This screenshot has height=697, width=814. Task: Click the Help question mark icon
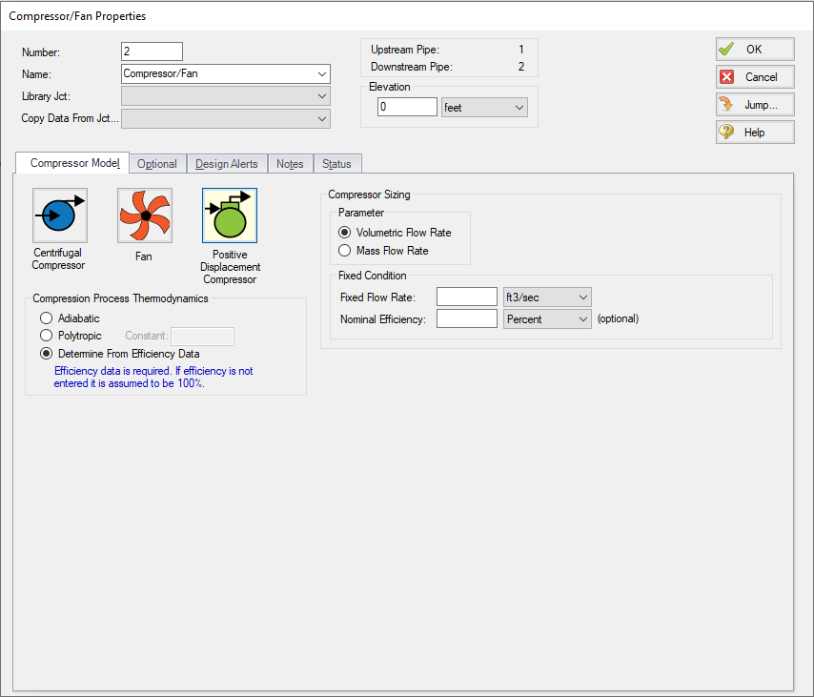point(727,133)
